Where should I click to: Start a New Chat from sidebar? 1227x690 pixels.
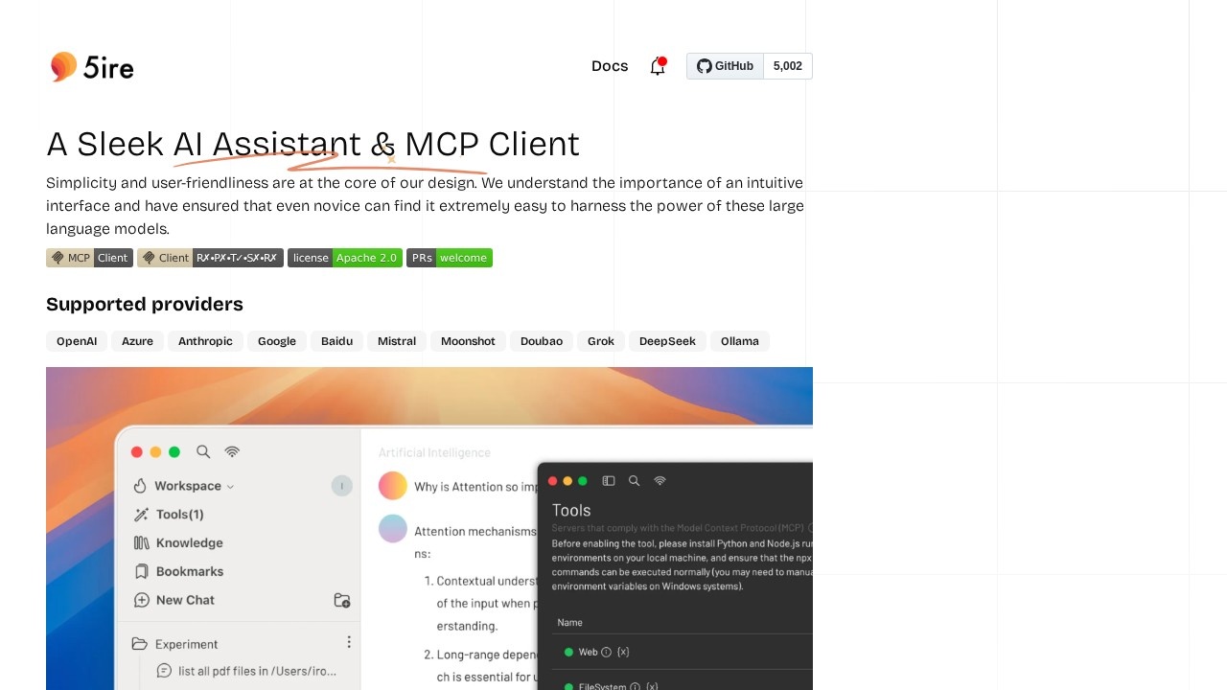point(184,600)
